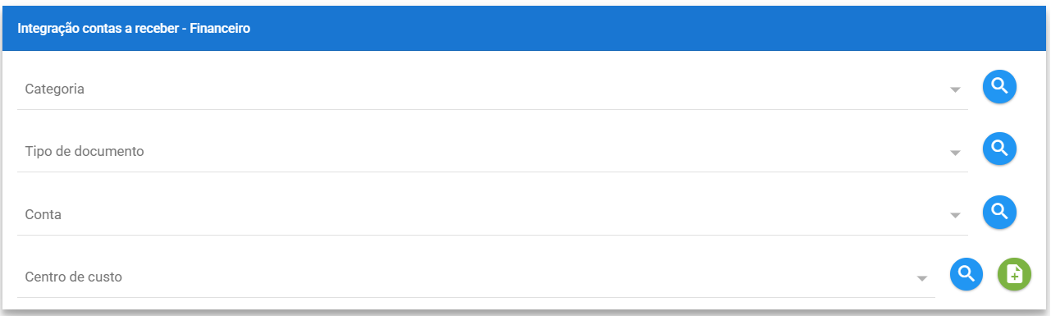Click the Categoria label text
The image size is (1051, 316).
pos(54,89)
